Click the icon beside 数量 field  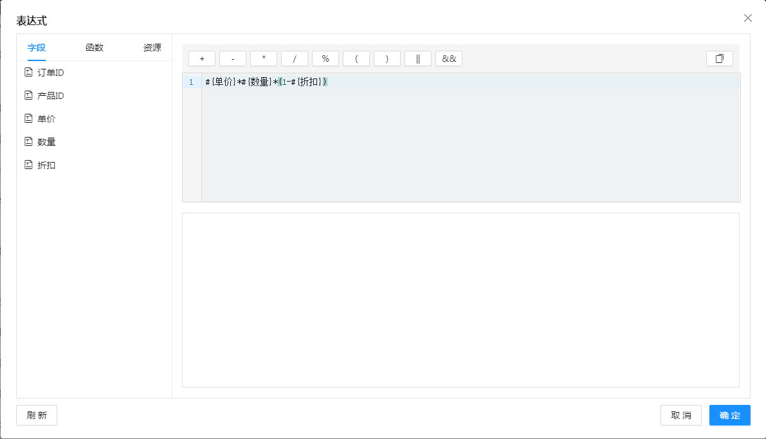coord(28,142)
